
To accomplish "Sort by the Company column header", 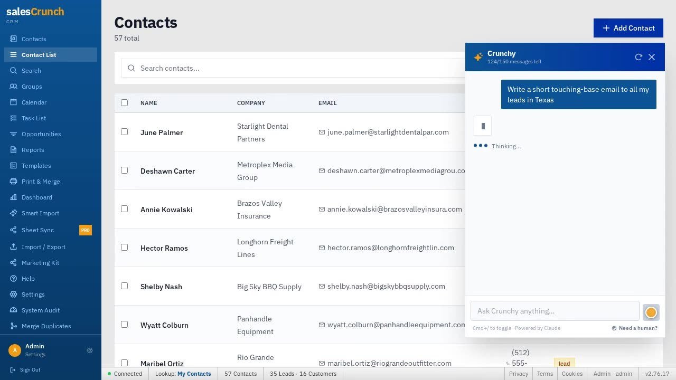I will point(251,103).
